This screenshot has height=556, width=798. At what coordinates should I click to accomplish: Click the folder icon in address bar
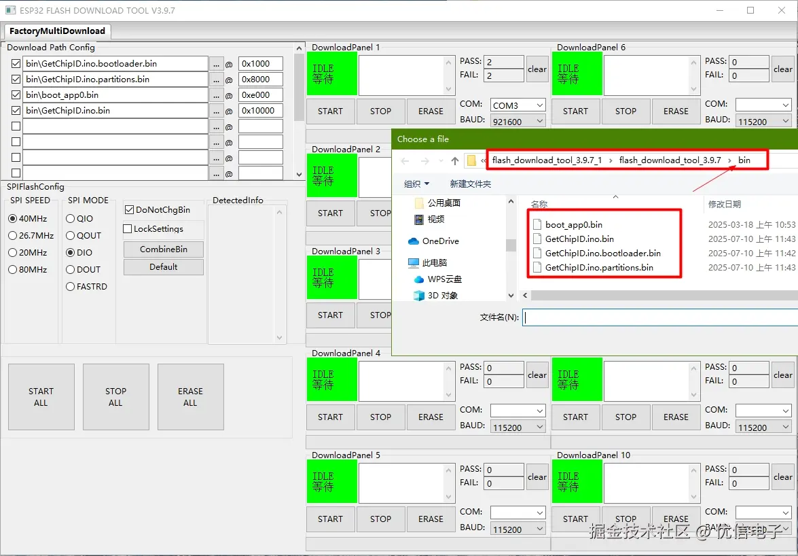[471, 161]
